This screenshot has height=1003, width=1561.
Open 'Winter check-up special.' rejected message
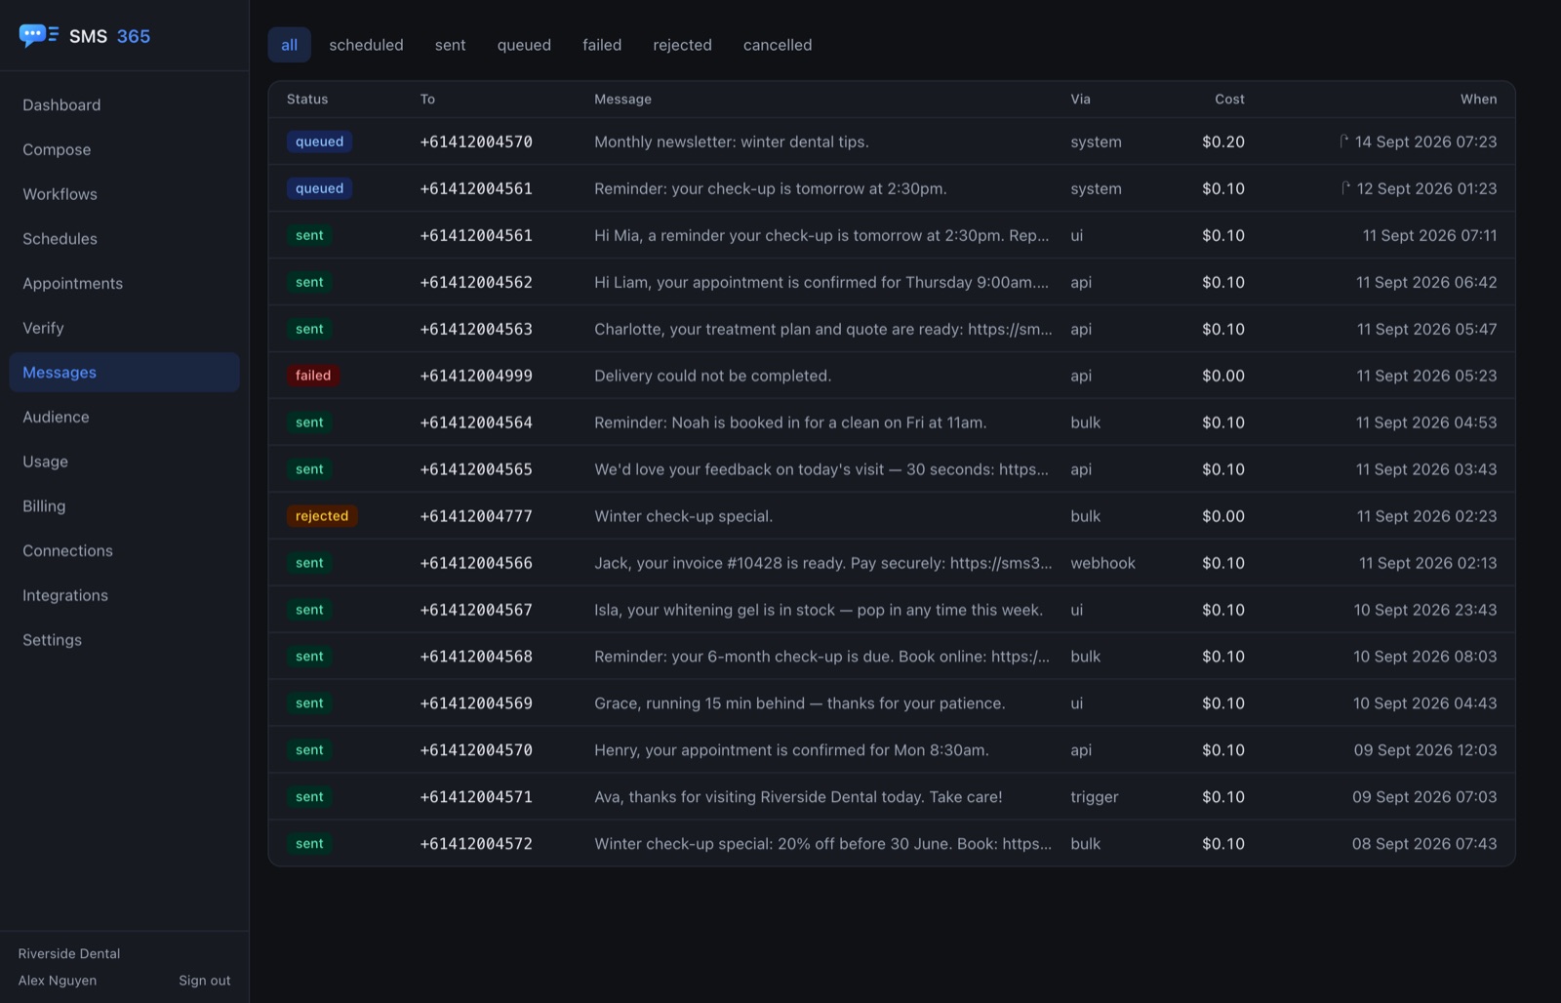pos(684,516)
